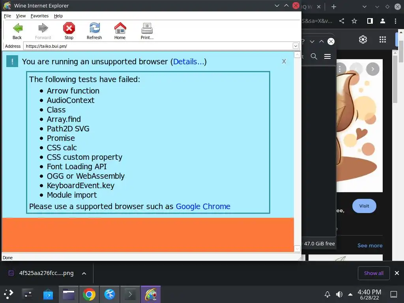Screen dimensions: 404x303
Task: Stop loading the page
Action: [x=69, y=31]
